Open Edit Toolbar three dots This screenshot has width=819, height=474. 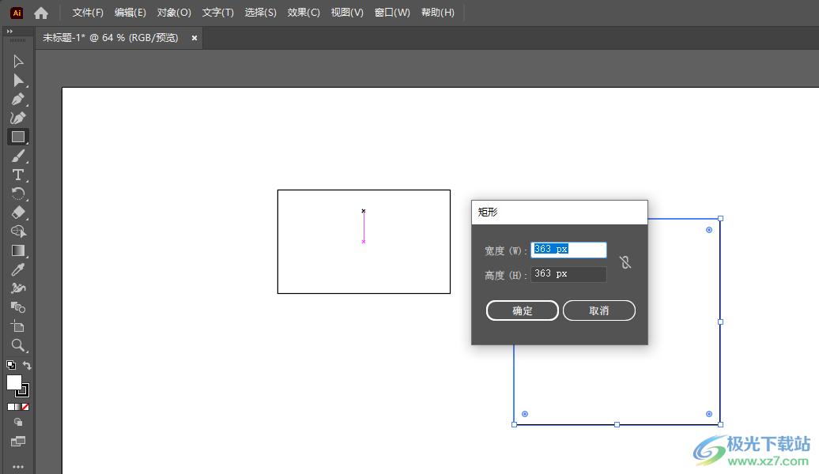click(x=17, y=467)
